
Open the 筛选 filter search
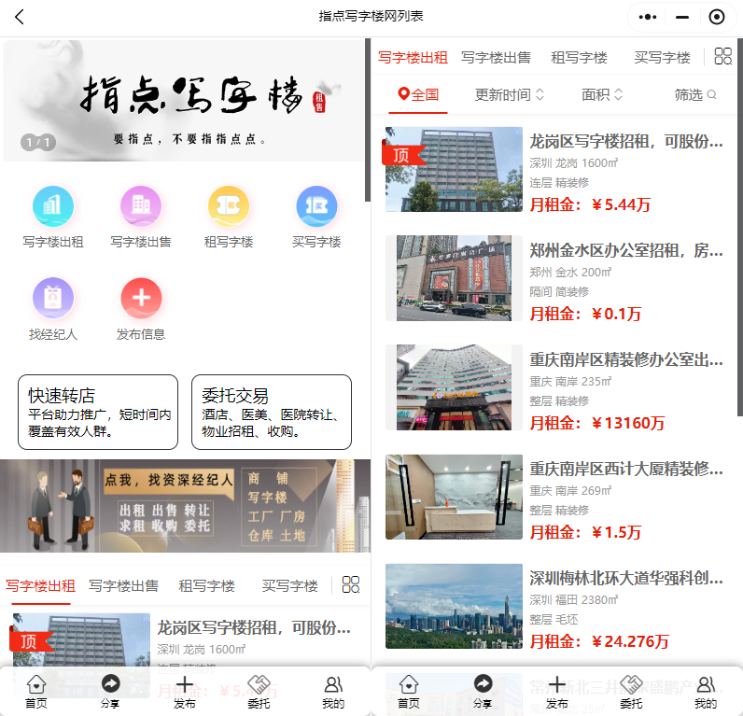[695, 94]
